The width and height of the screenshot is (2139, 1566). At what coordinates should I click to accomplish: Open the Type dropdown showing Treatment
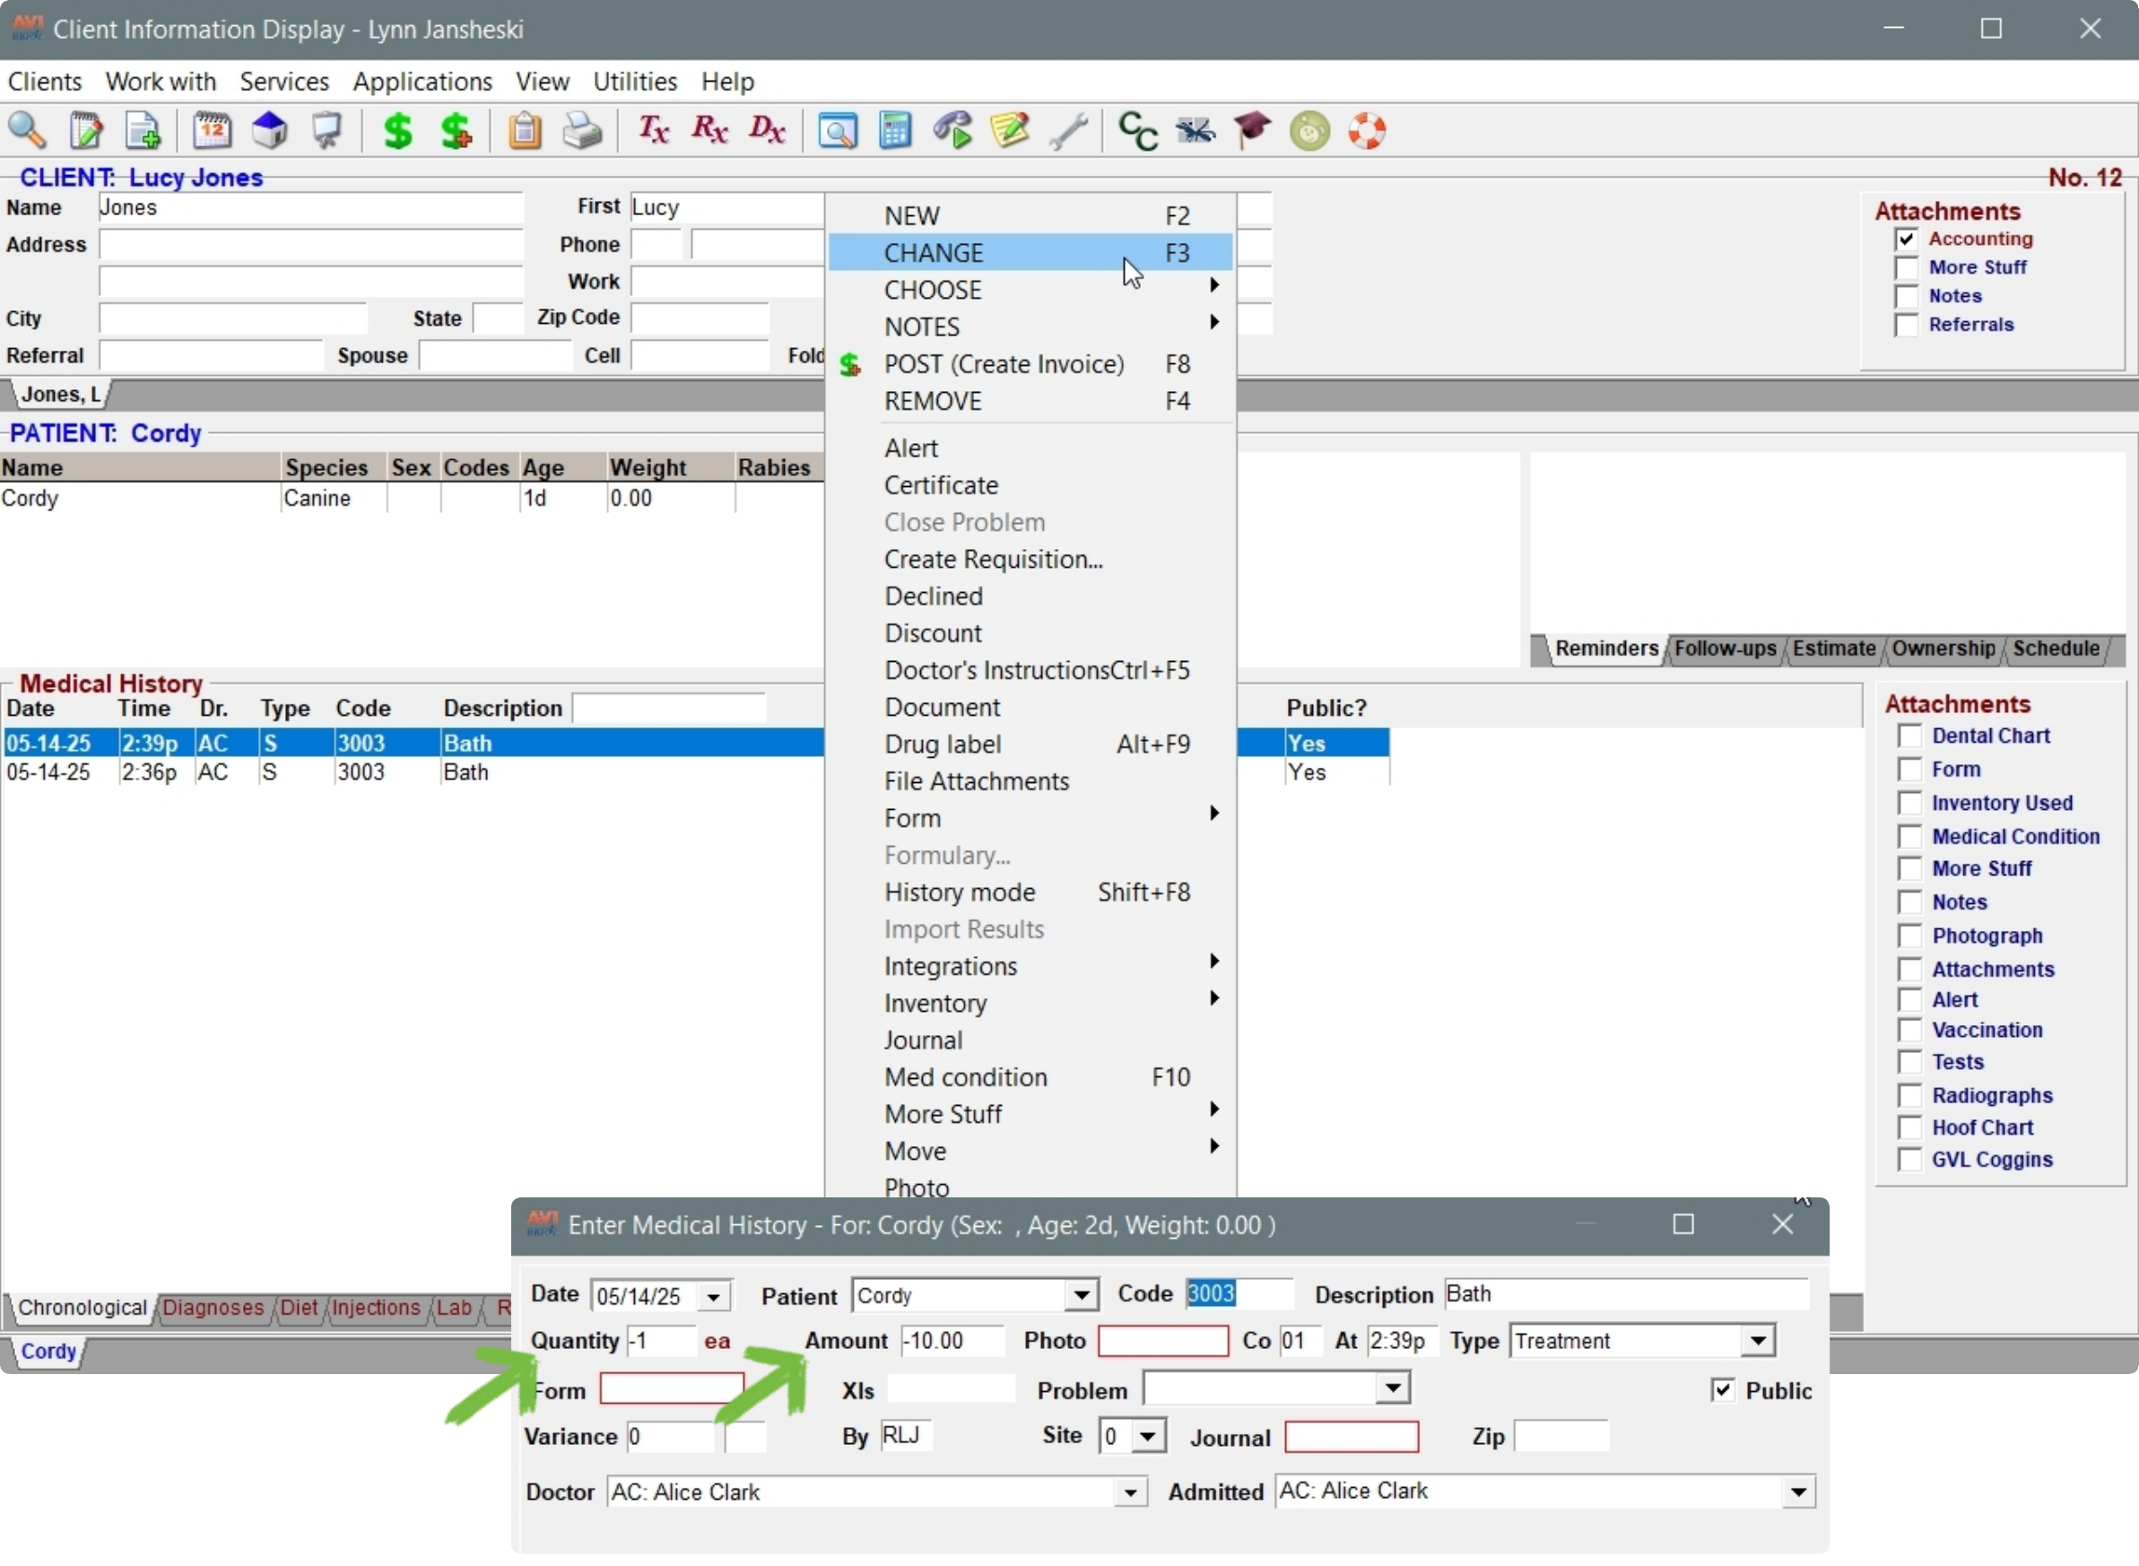[1758, 1340]
